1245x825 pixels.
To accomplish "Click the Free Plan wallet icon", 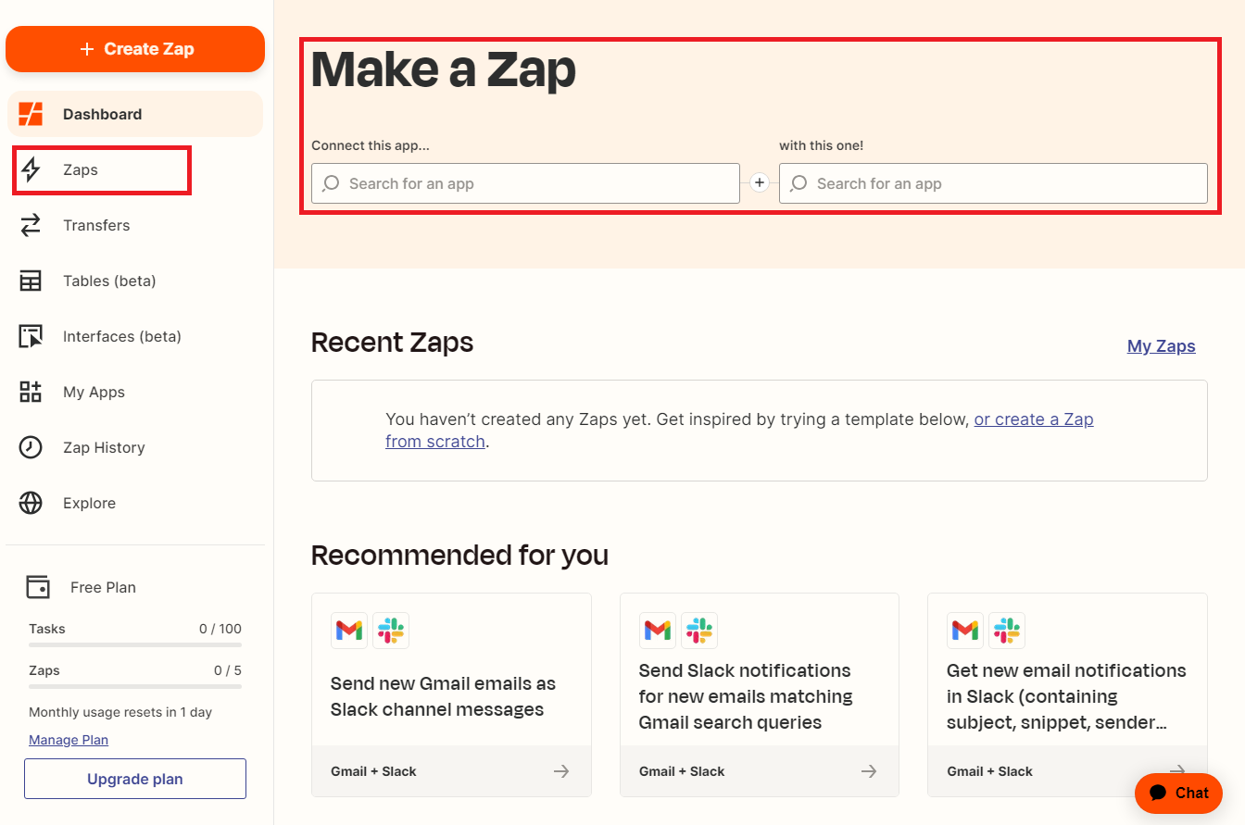I will coord(38,587).
